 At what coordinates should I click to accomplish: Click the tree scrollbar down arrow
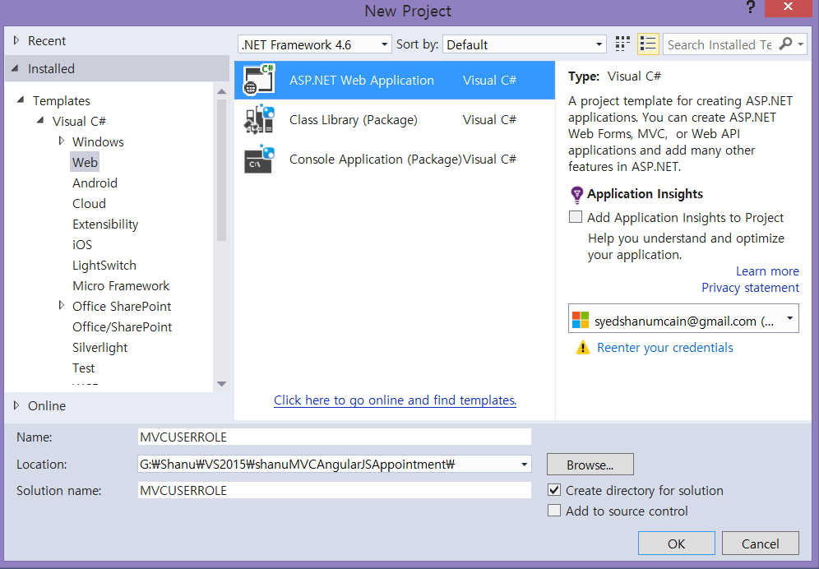coord(221,384)
